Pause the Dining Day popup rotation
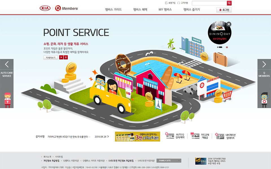The height and width of the screenshot is (169, 271). [x=227, y=47]
